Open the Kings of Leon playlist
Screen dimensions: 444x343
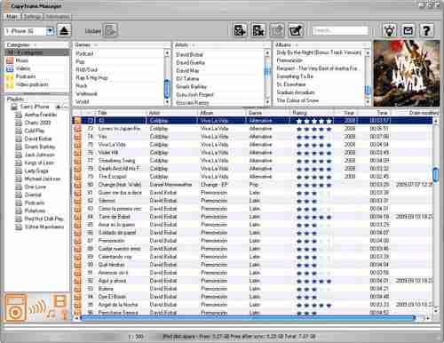pyautogui.click(x=39, y=163)
